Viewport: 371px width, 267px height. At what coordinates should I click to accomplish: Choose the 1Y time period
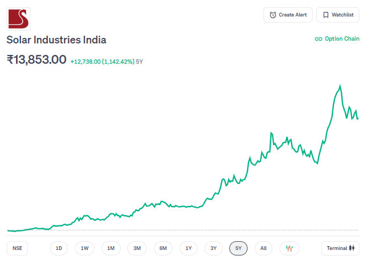pos(189,248)
